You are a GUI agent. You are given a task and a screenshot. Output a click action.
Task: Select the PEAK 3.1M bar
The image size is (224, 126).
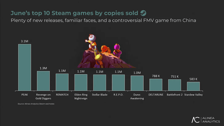pyautogui.click(x=24, y=67)
